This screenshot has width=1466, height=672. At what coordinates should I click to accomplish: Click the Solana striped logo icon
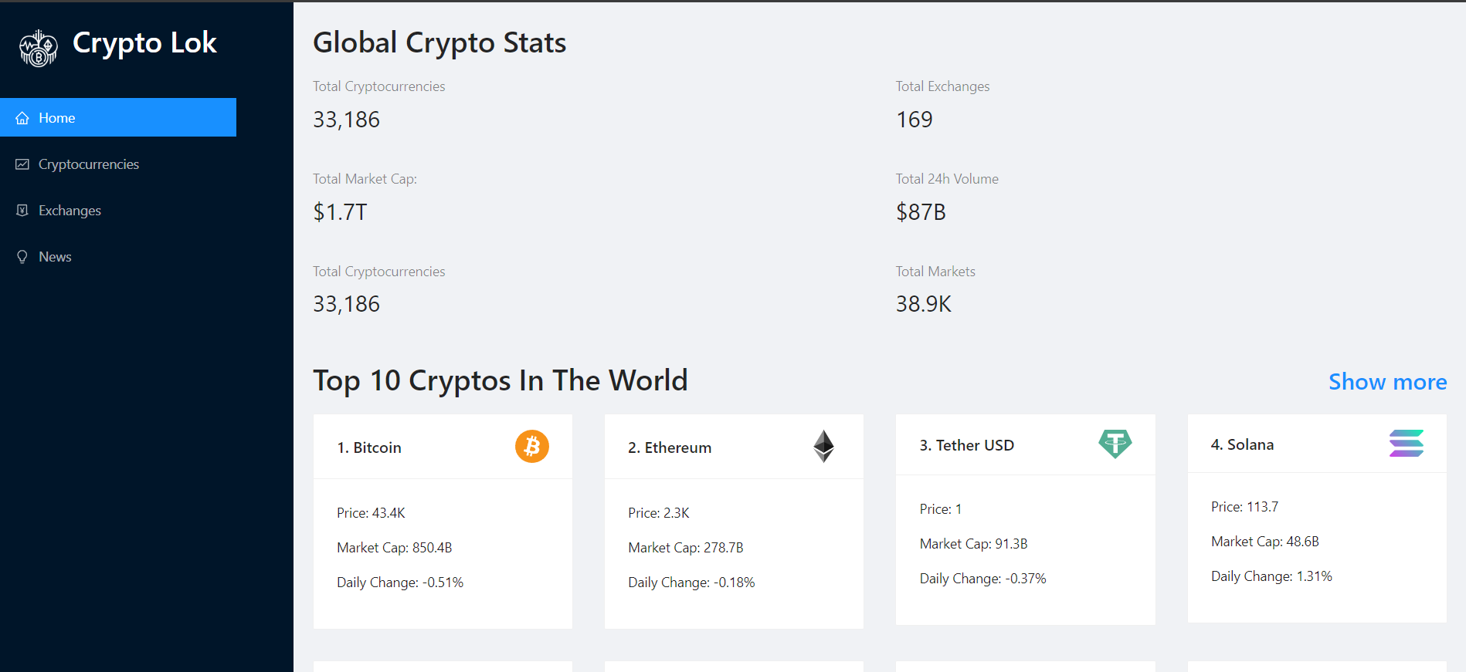pos(1407,444)
